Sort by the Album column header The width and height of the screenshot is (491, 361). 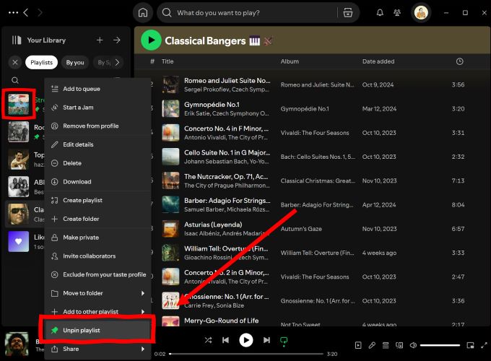tap(290, 61)
